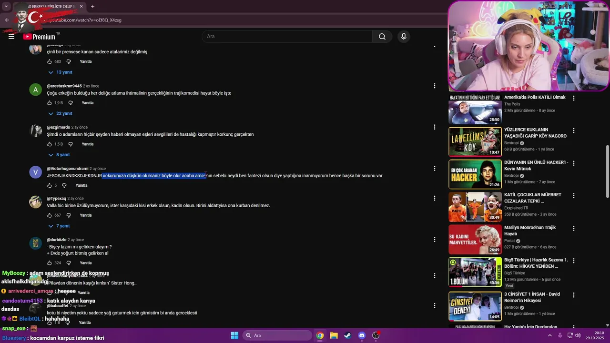Open 'Amerika'da Polis KATİLİ Olmak' thumbnail
Viewport: 610px width, 343px height.
(x=475, y=109)
